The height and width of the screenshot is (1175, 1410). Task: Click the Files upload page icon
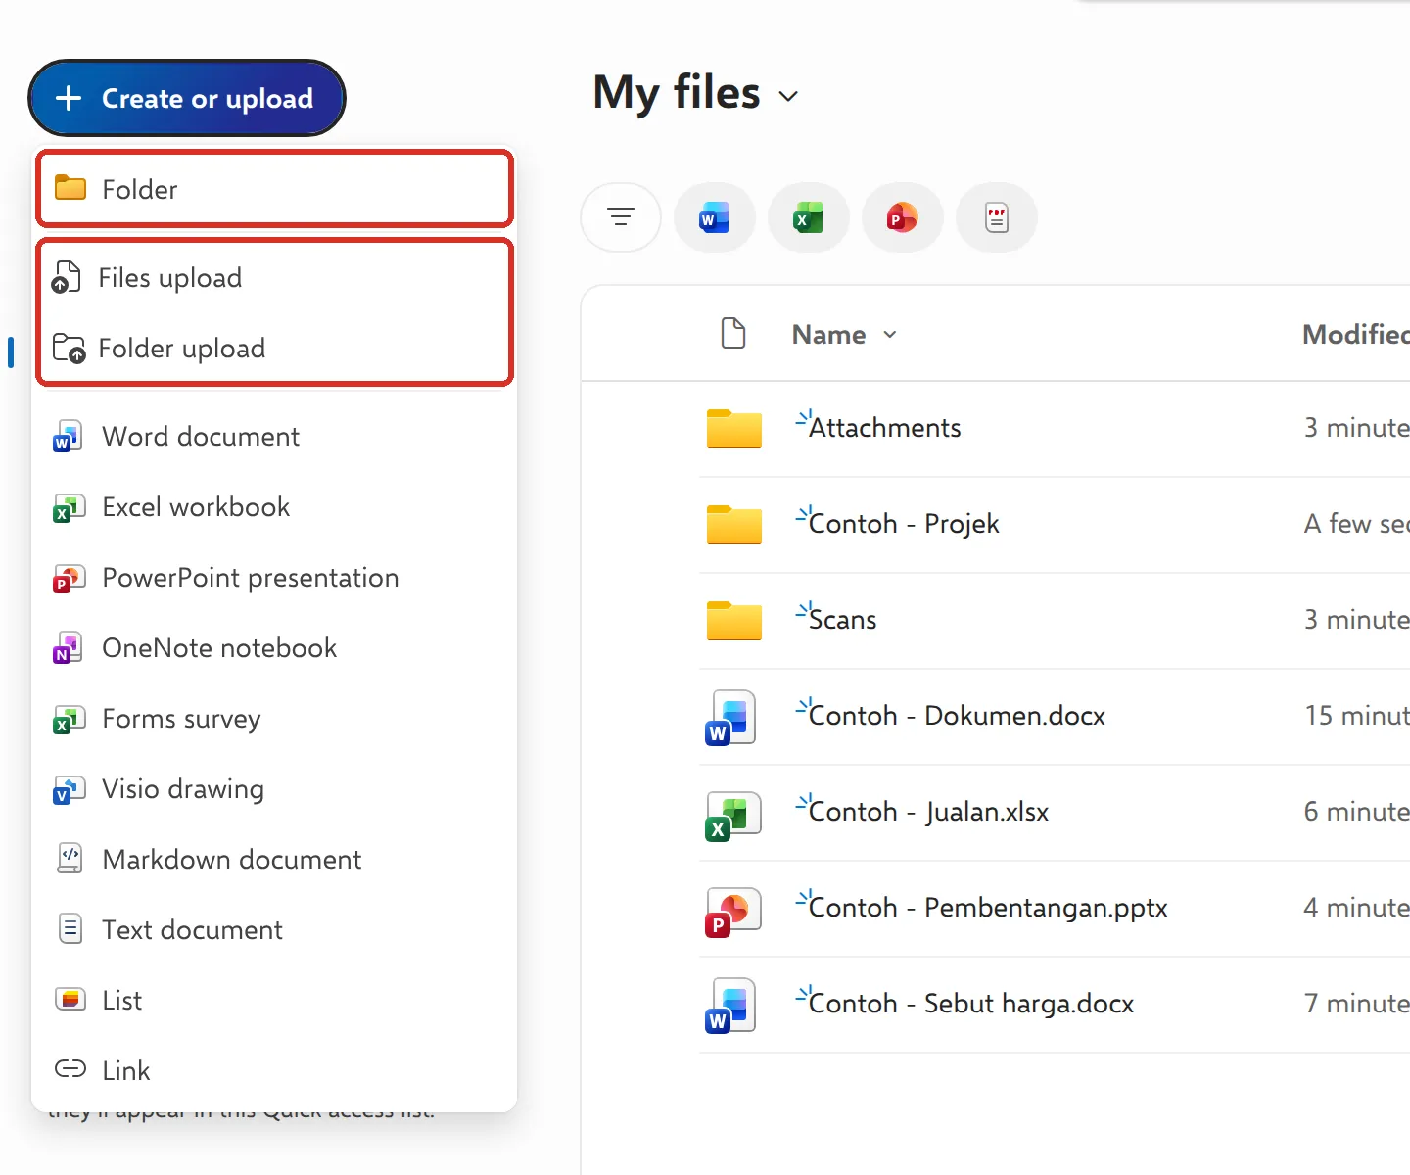click(x=66, y=277)
